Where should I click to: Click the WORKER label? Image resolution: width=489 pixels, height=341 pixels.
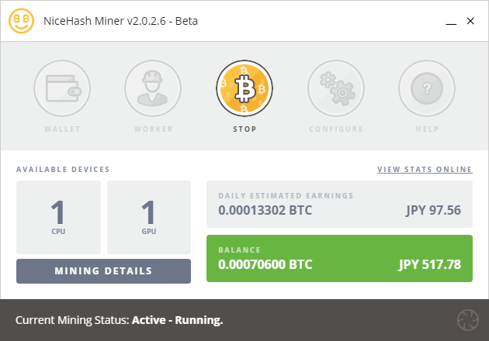point(153,129)
